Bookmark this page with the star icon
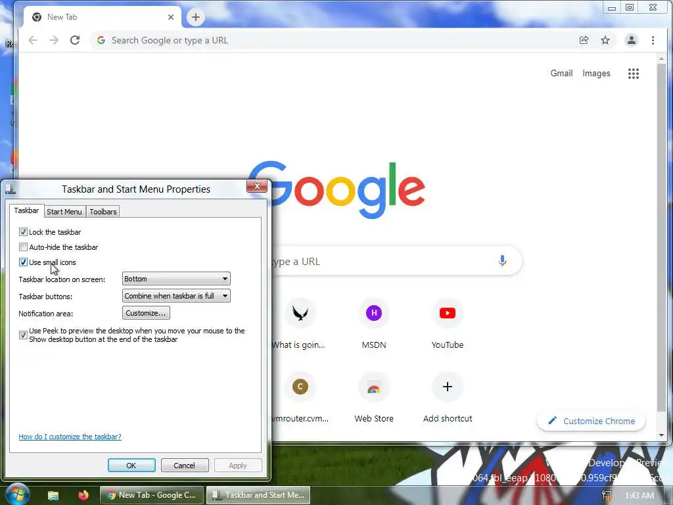Image resolution: width=673 pixels, height=505 pixels. pyautogui.click(x=605, y=40)
